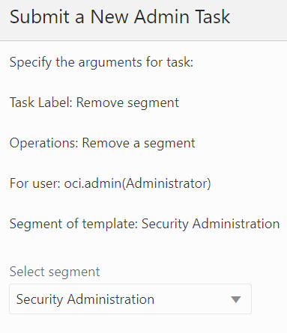Click "Admin Task" words in the title
The height and width of the screenshot is (333, 287).
click(182, 16)
